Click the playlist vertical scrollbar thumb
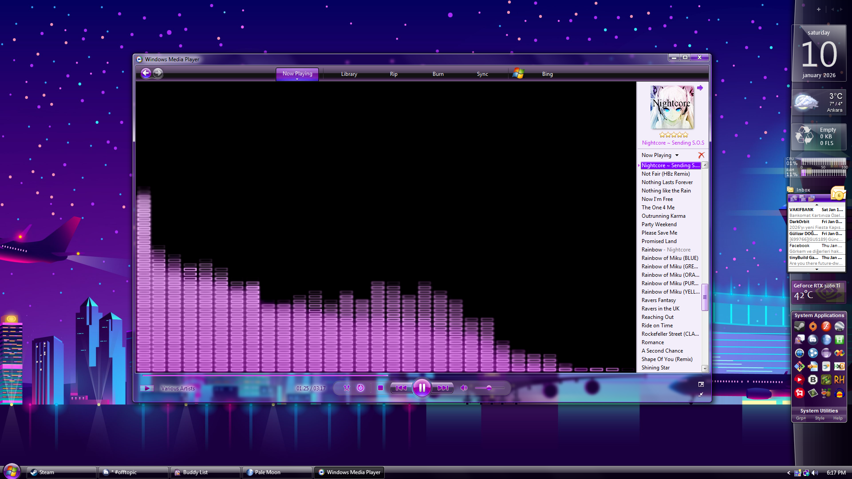 pyautogui.click(x=705, y=297)
